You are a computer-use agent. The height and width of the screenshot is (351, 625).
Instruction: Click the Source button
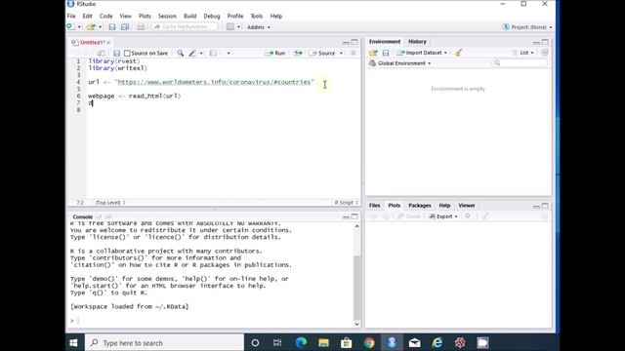click(323, 53)
